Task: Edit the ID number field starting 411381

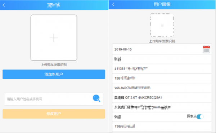Action: click(162, 69)
